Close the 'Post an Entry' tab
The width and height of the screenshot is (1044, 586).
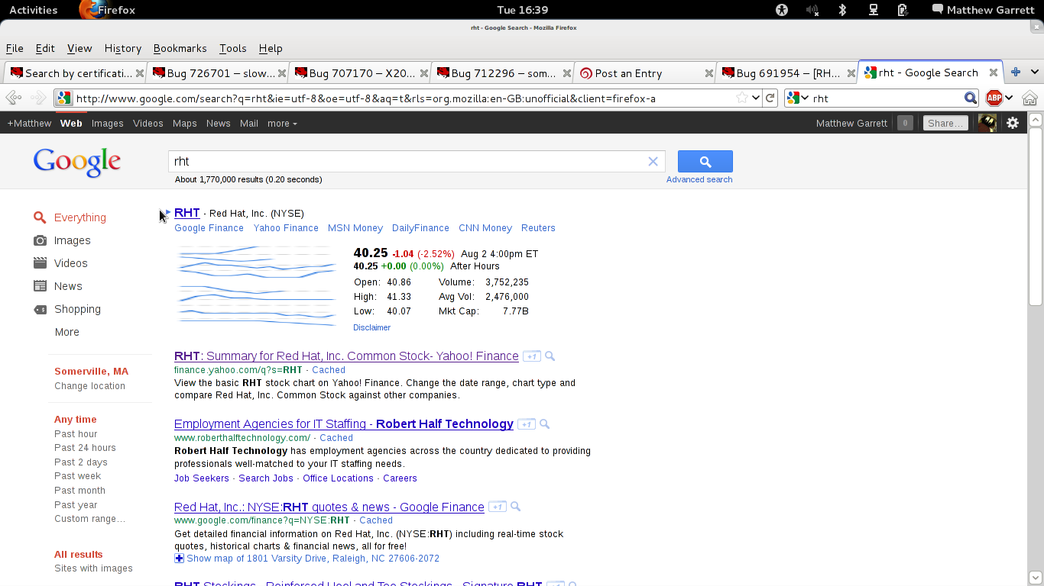pos(708,73)
